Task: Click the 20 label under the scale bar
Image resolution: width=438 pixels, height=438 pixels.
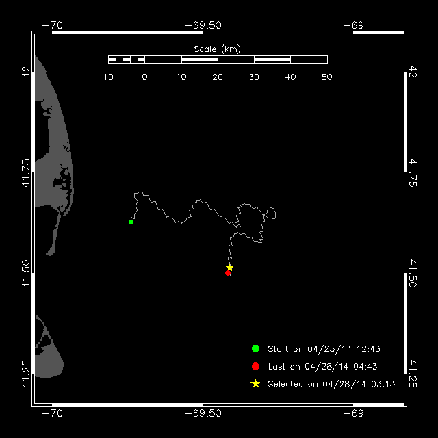Action: tap(218, 77)
